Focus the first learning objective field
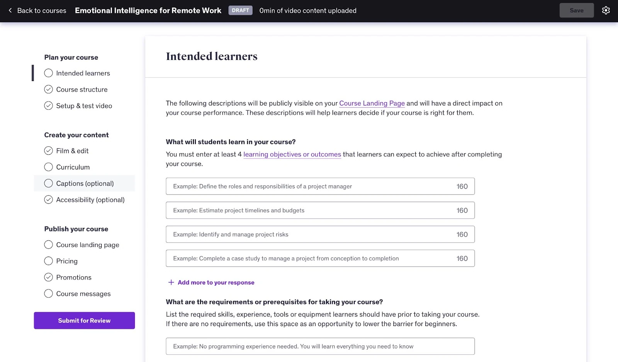This screenshot has height=362, width=618. coord(320,186)
